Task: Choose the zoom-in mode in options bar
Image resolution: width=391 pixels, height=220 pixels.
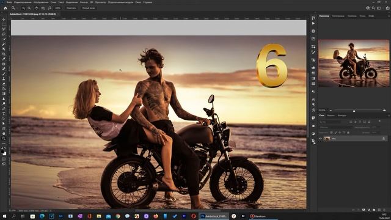Action: (23, 8)
